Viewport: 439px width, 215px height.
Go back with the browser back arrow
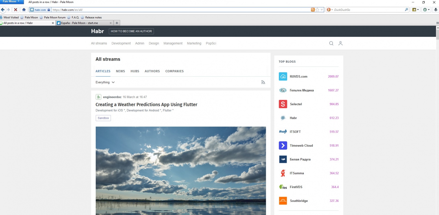[x=3, y=10]
